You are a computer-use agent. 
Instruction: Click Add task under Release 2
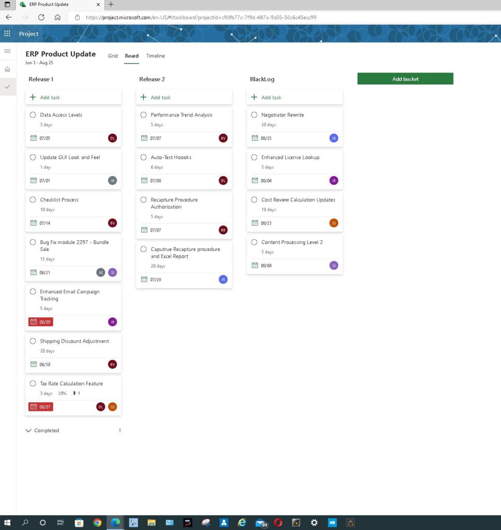click(x=160, y=97)
